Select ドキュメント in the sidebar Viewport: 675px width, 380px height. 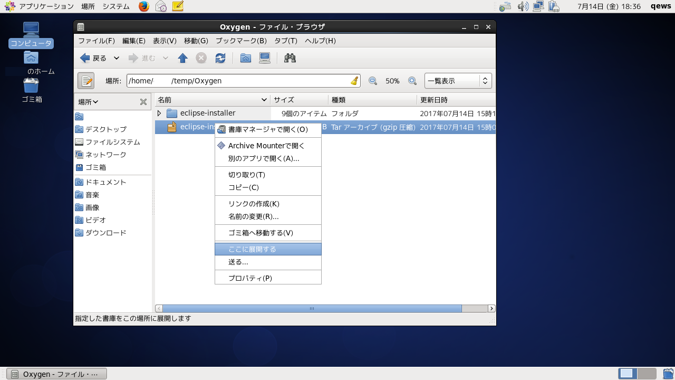tap(101, 182)
